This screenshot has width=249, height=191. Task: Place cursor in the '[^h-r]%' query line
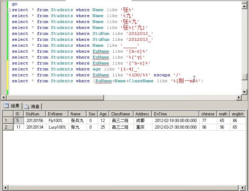(81, 63)
